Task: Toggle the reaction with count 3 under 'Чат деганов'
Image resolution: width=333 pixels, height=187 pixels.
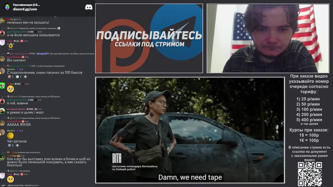Action: (11, 145)
